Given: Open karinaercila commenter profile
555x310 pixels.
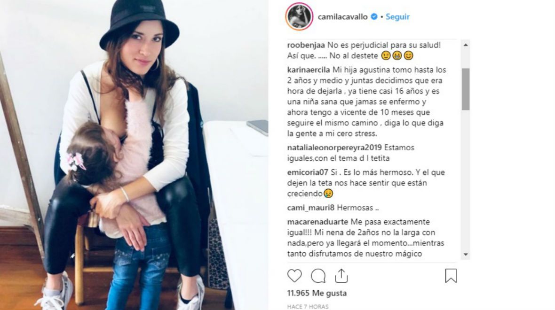Looking at the screenshot, I should (x=309, y=70).
